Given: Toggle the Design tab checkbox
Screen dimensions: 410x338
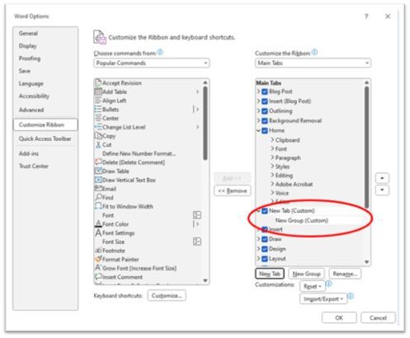Looking at the screenshot, I should point(265,249).
